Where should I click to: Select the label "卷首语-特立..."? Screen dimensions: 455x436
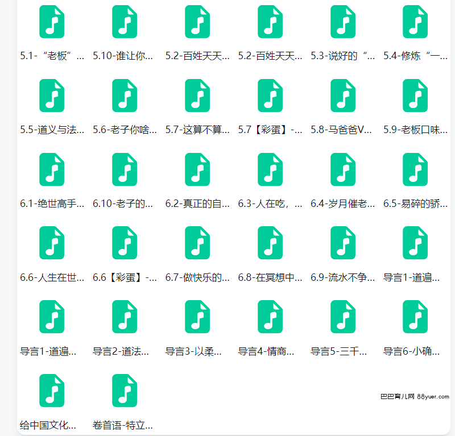pos(122,426)
